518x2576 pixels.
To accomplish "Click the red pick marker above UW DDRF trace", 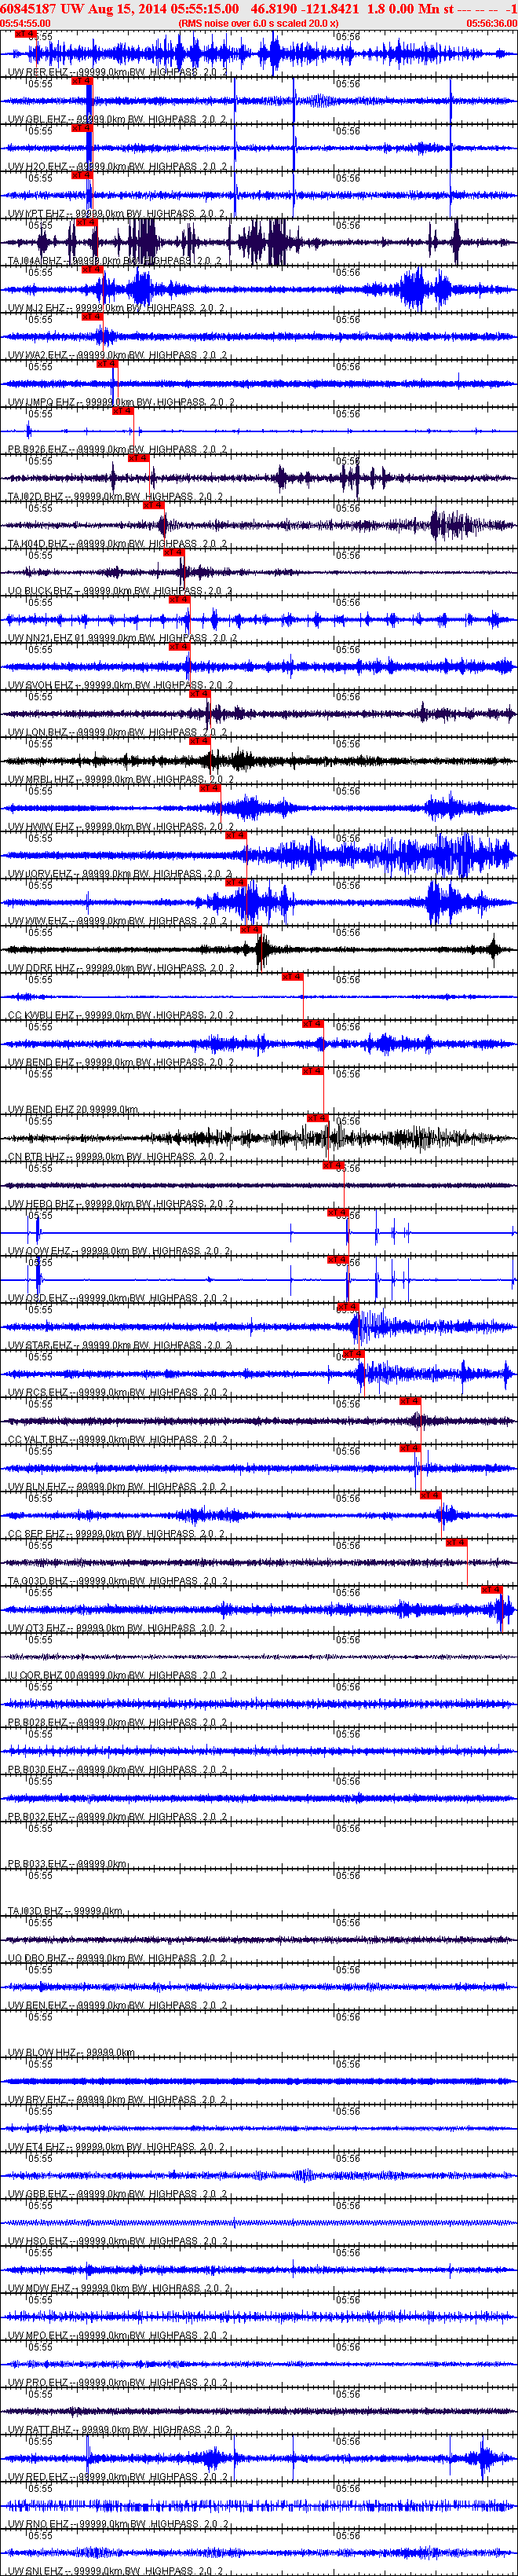I will point(250,930).
